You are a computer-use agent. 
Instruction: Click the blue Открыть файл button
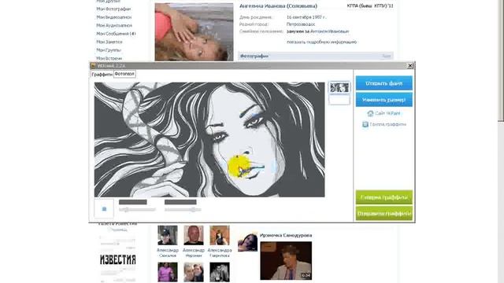[x=384, y=83]
